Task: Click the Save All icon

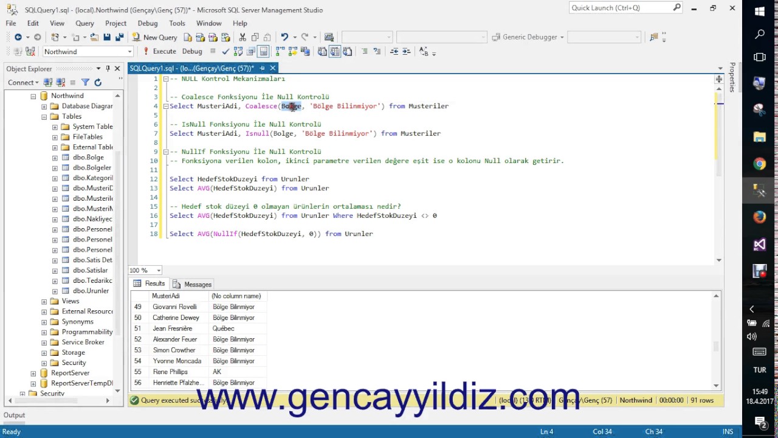Action: coord(120,37)
